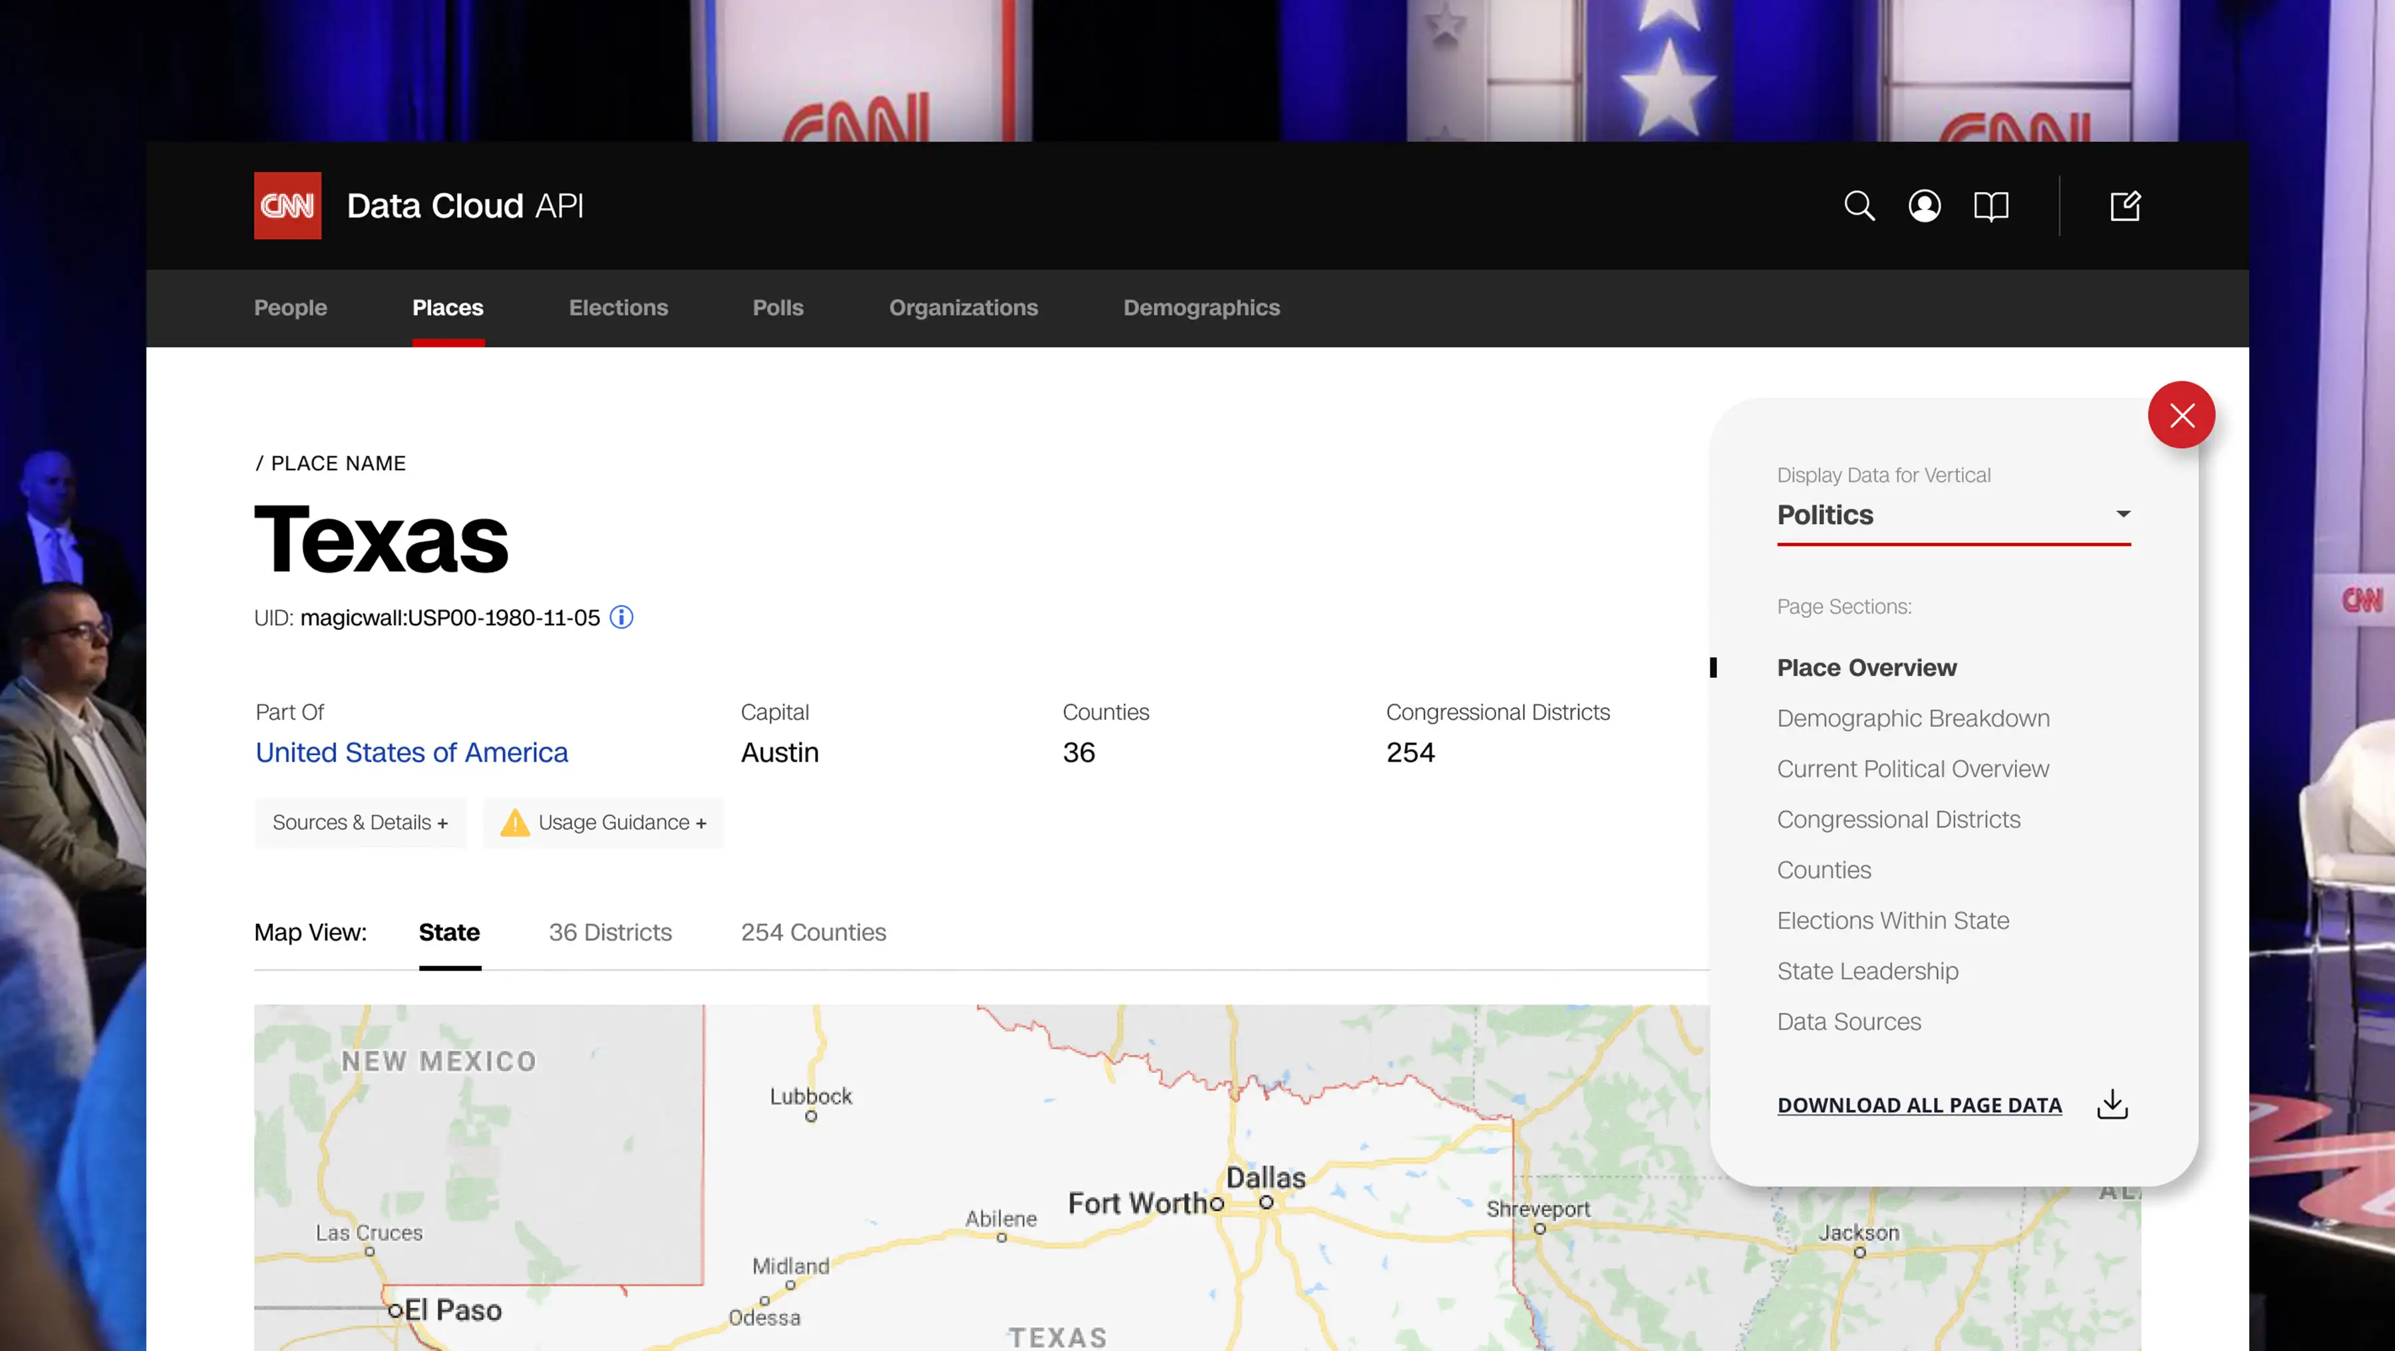Open the user account profile icon
The image size is (2395, 1351).
pos(1923,206)
